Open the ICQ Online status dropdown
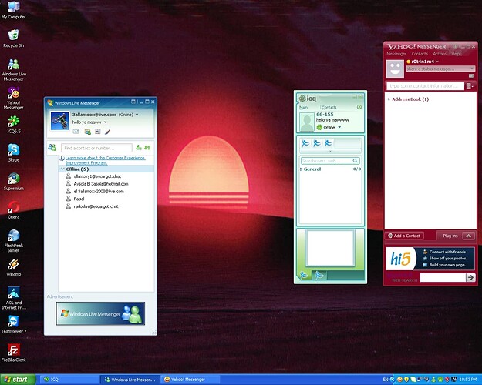 coord(339,127)
